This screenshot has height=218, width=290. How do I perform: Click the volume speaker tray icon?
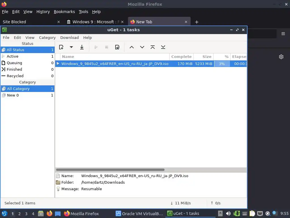coord(228,213)
